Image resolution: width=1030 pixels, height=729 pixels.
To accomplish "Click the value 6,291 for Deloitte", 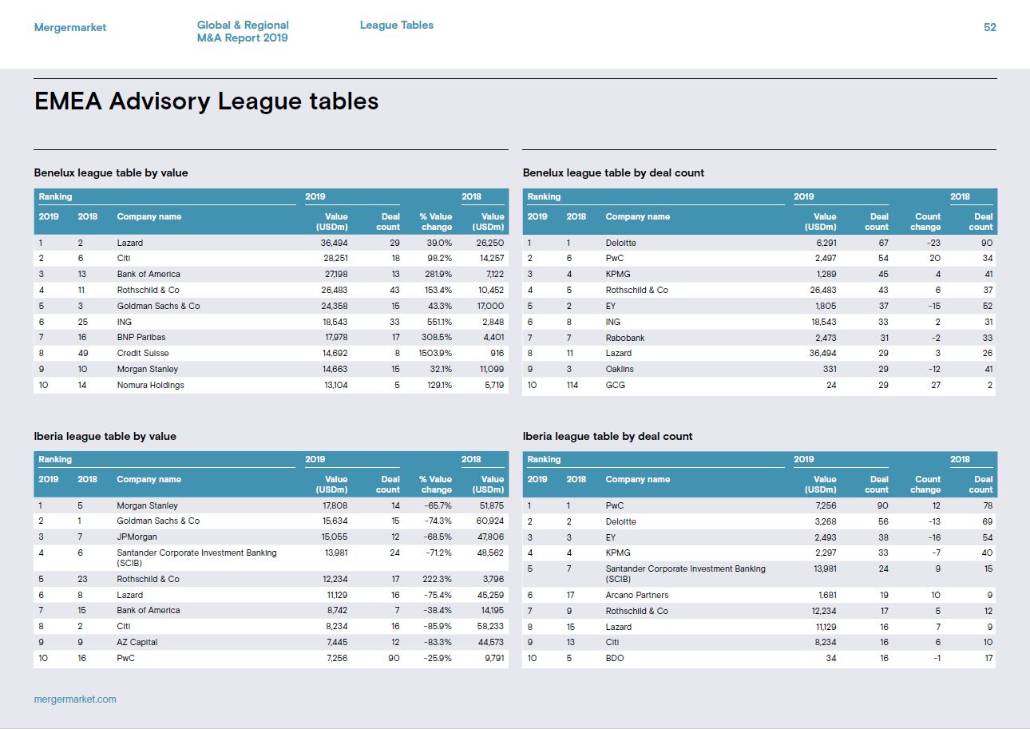I will click(825, 243).
